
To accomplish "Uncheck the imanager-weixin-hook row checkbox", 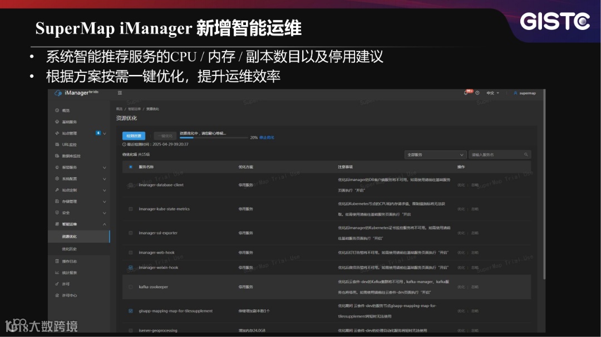I will point(131,268).
